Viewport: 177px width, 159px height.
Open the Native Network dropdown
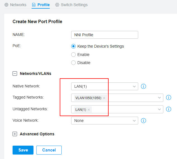coord(105,86)
